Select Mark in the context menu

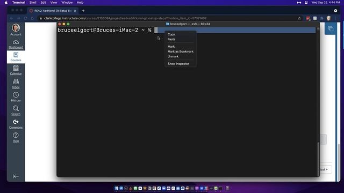171,47
